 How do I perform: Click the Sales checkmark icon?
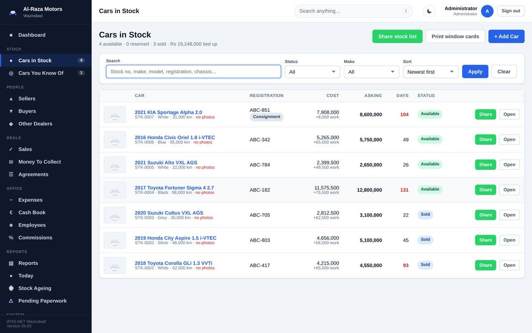[x=11, y=150]
